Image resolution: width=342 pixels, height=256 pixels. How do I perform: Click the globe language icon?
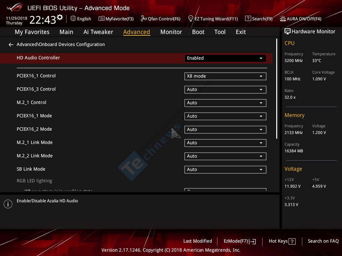pos(73,19)
